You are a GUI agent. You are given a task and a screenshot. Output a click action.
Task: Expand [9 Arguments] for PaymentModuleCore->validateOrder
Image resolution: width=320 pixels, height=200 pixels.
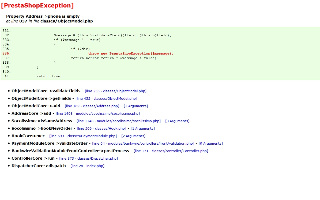pos(211,144)
